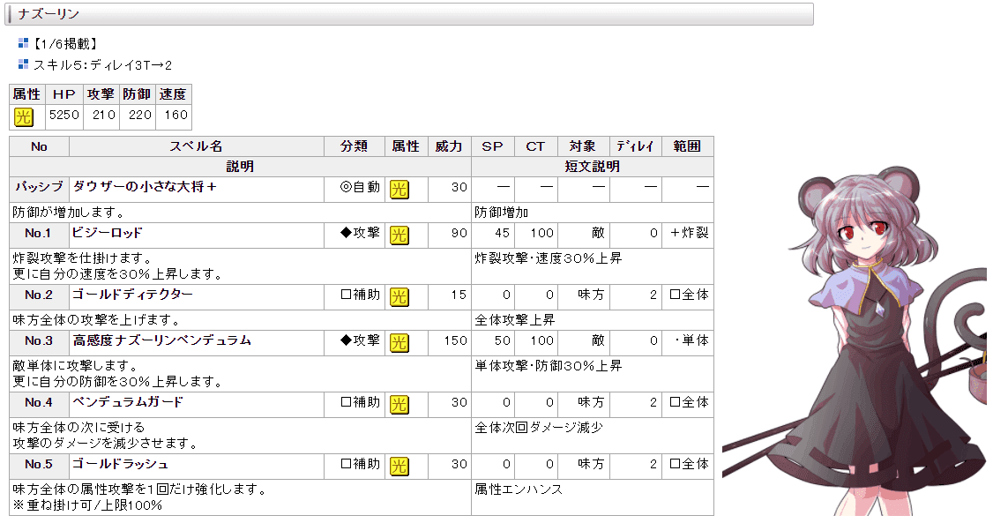Click short description 属性エンハンス
The width and height of the screenshot is (993, 523).
pos(519,489)
